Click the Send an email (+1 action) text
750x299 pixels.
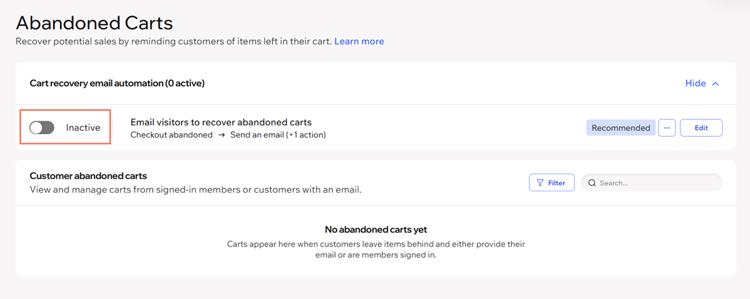click(278, 135)
